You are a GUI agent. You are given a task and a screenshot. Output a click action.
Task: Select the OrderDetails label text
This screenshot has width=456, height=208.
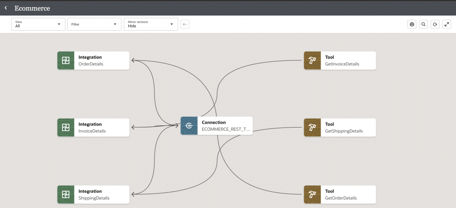coord(91,64)
